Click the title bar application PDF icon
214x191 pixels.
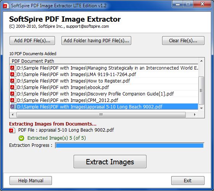(6, 6)
